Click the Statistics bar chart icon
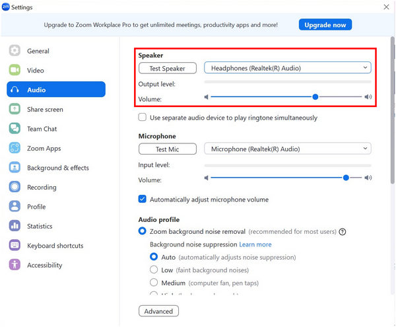 (x=15, y=226)
